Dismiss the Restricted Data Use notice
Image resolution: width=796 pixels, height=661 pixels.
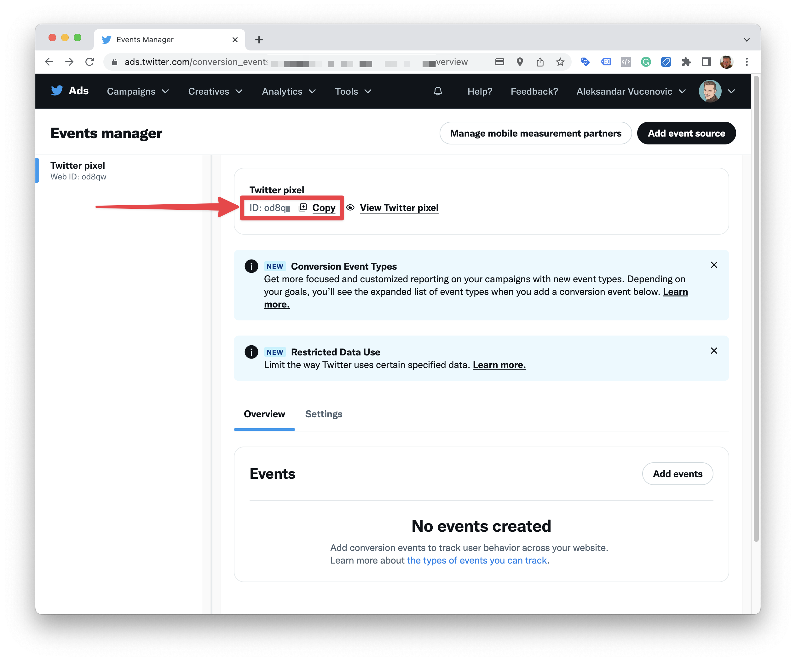(x=714, y=351)
